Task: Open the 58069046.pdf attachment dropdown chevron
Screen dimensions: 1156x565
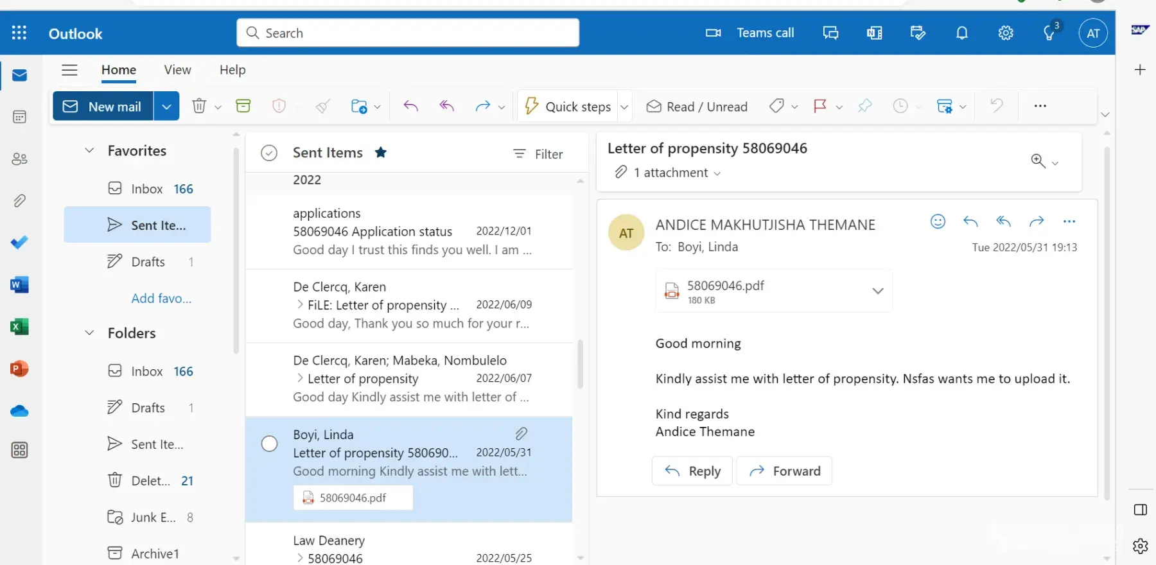Action: (877, 291)
